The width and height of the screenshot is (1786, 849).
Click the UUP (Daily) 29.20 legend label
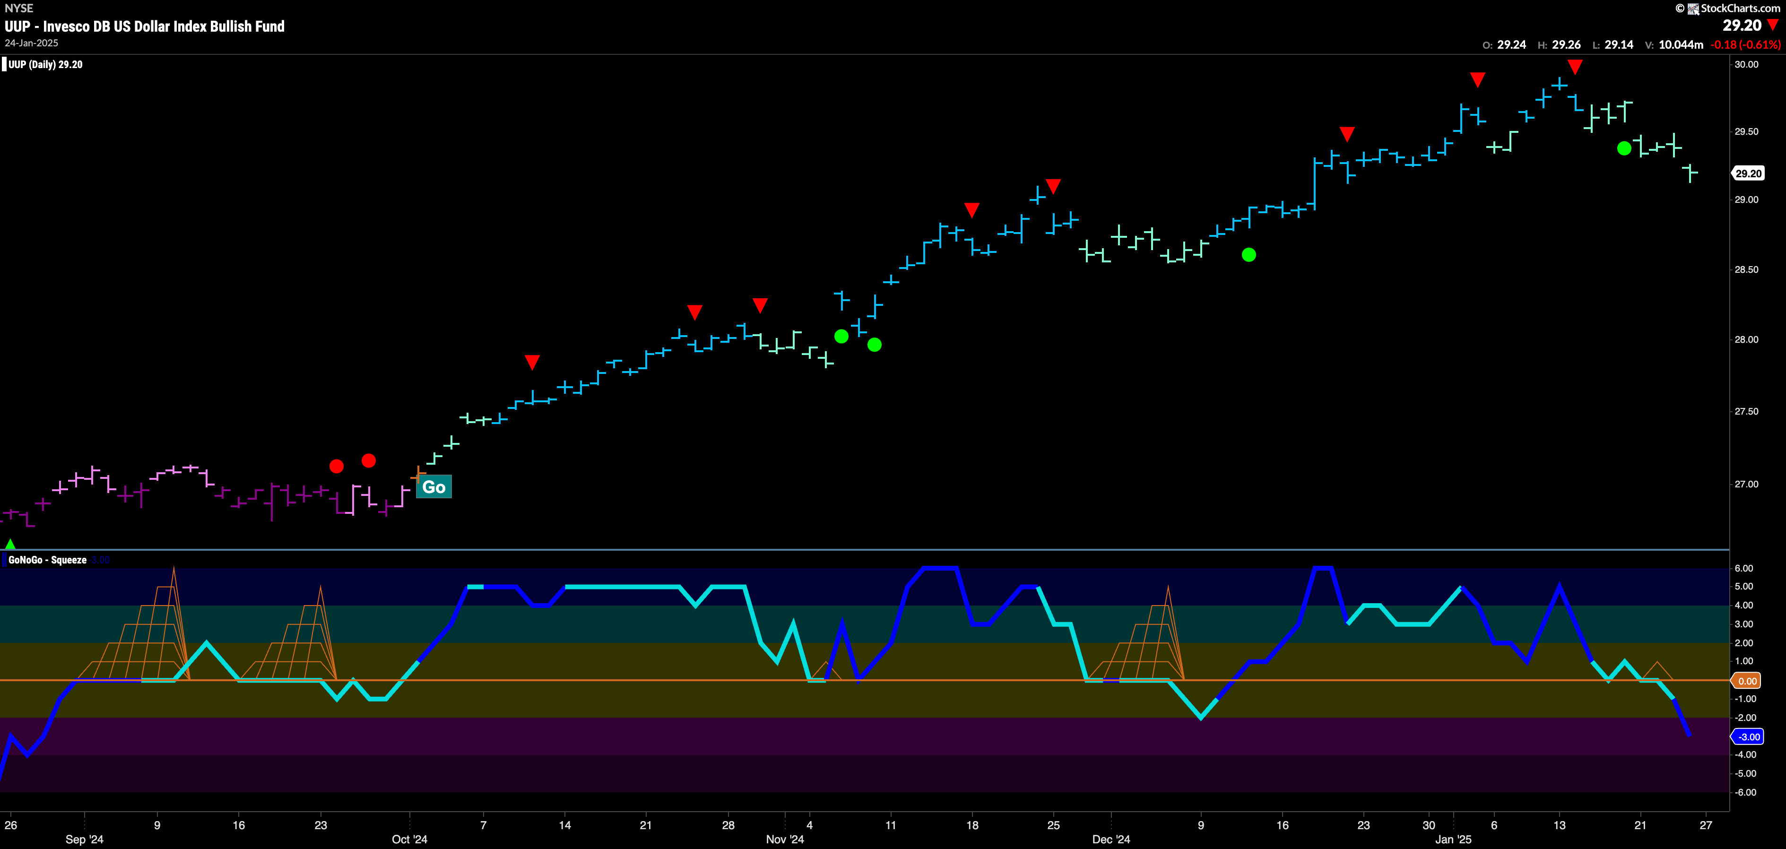45,64
